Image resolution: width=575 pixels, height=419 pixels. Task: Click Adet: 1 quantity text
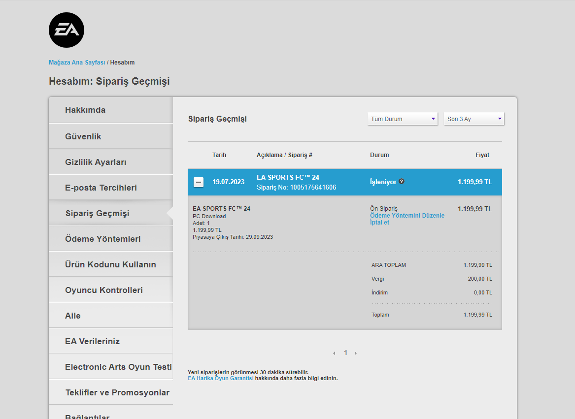pos(202,223)
